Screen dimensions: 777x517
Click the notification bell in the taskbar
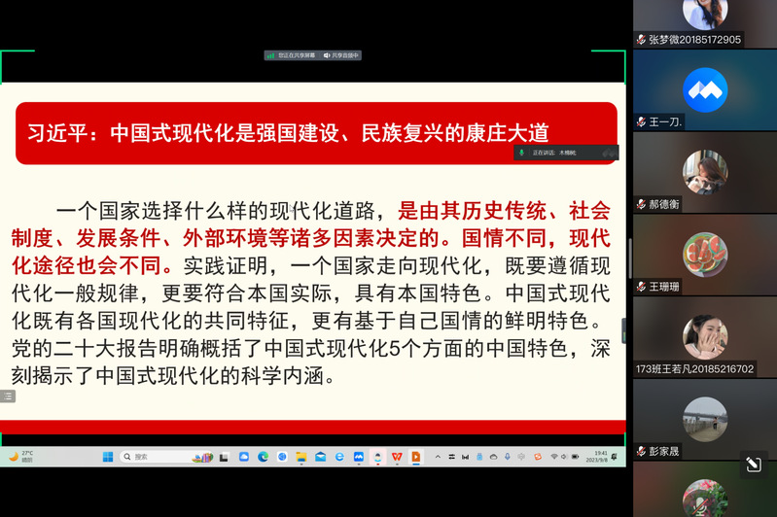pos(614,457)
